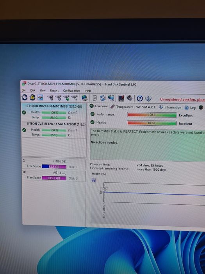This screenshot has width=205, height=274.
Task: Click the stethoscope icon with green checkmark
Action: pyautogui.click(x=66, y=98)
